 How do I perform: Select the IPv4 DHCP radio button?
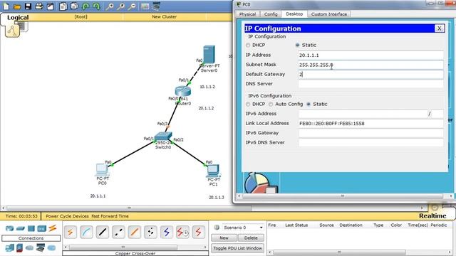pos(248,46)
